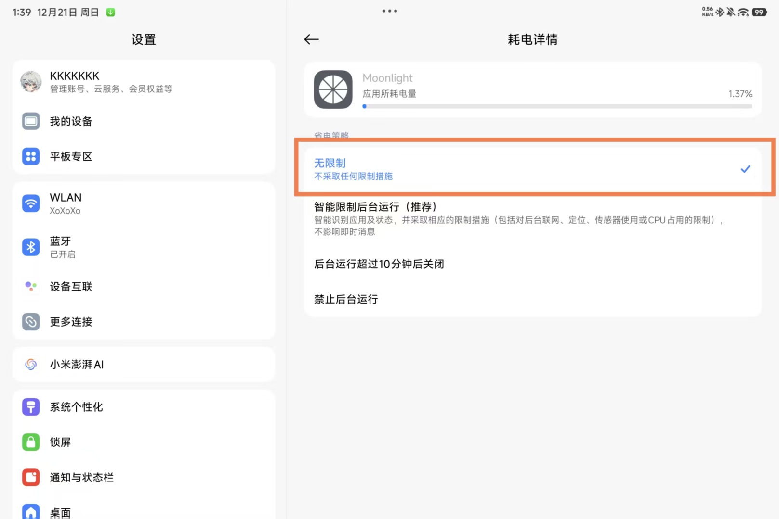Open the 设备互联 settings entry
Viewport: 779px width, 519px height.
pyautogui.click(x=144, y=287)
